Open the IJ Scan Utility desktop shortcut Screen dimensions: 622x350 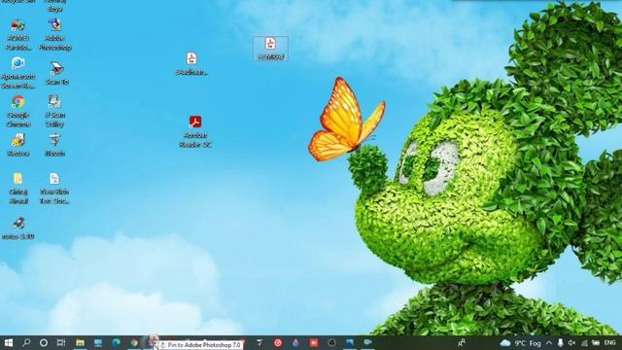(54, 111)
